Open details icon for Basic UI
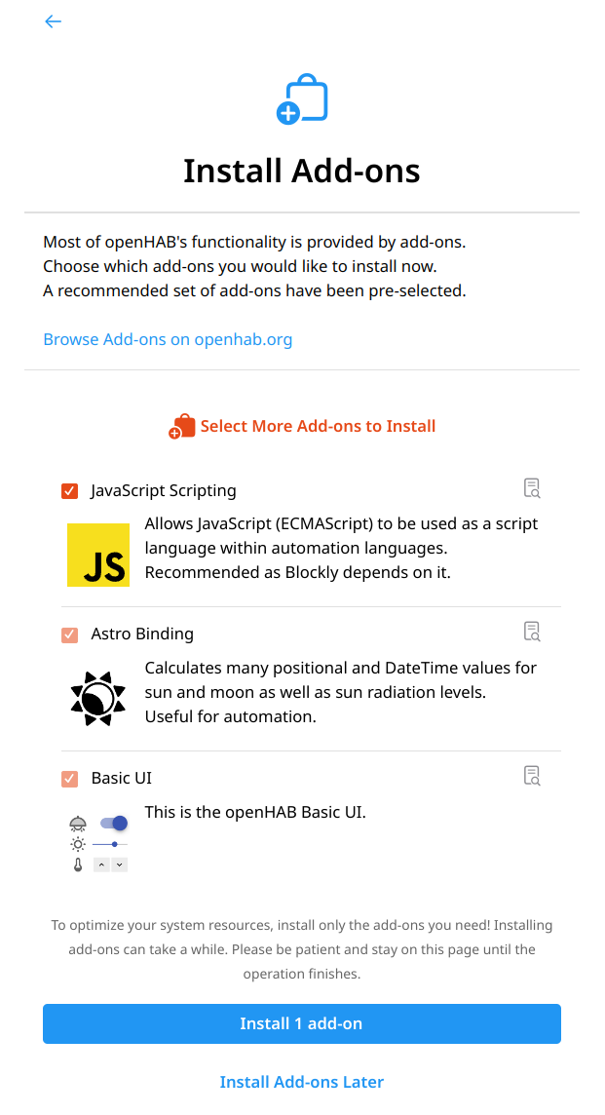The image size is (605, 1115). (531, 776)
